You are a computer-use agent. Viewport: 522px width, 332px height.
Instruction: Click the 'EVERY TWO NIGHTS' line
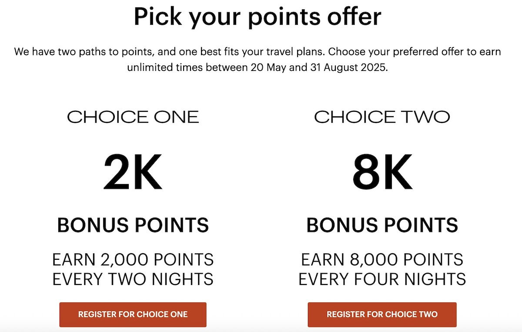[133, 279]
